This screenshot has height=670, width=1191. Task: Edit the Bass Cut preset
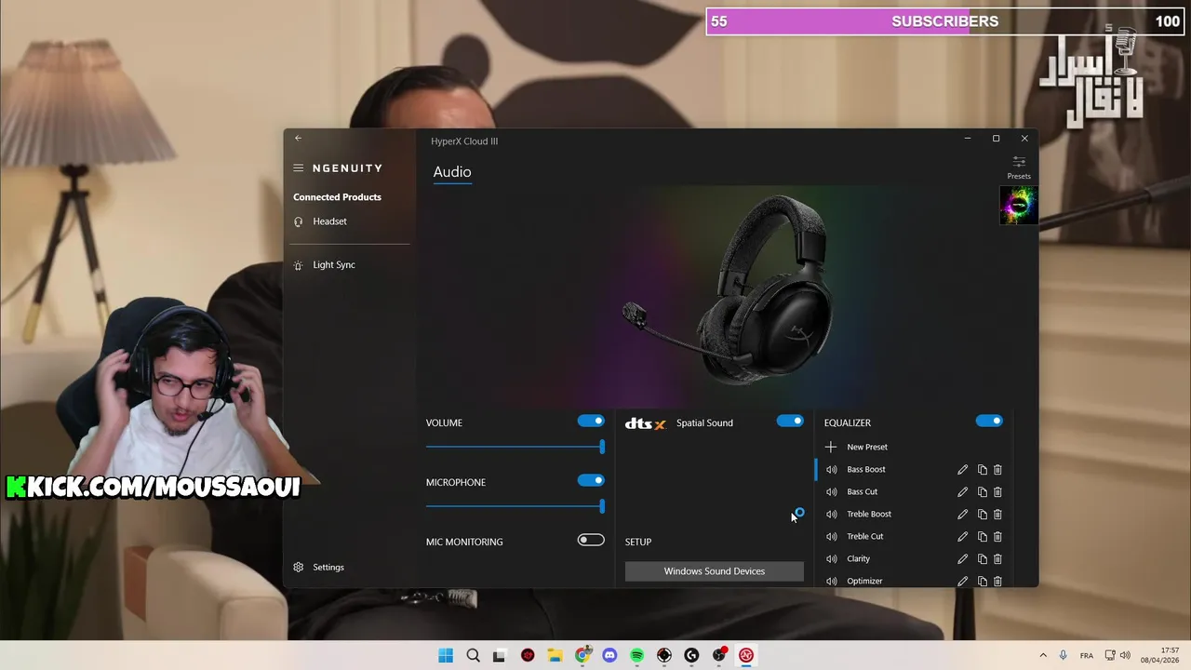pos(963,491)
